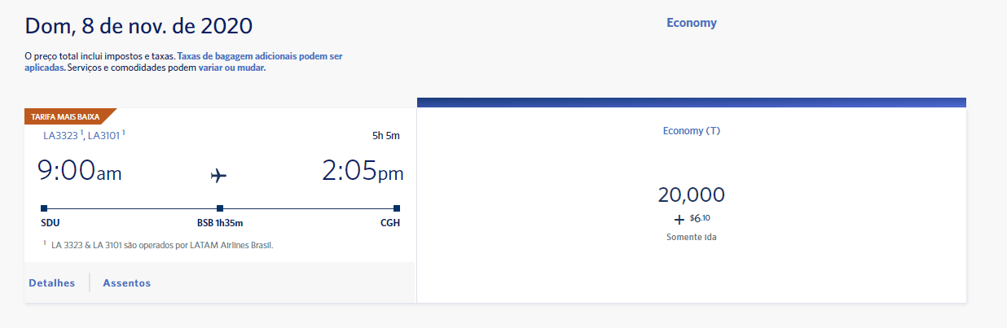The image size is (1007, 328).
Task: Click the Somente Ida label
Action: point(691,238)
